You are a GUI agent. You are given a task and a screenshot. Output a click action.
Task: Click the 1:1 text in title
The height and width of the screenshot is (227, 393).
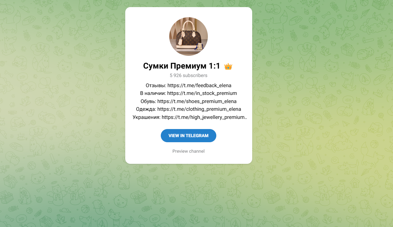(214, 66)
